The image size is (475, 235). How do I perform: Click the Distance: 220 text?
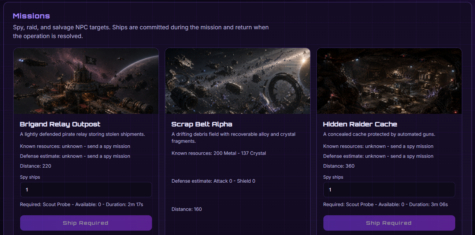36,166
